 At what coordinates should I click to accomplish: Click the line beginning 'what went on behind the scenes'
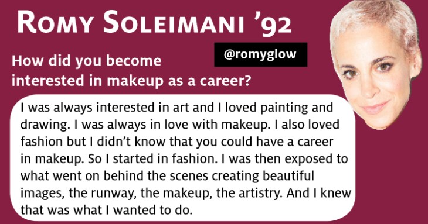click(x=167, y=176)
